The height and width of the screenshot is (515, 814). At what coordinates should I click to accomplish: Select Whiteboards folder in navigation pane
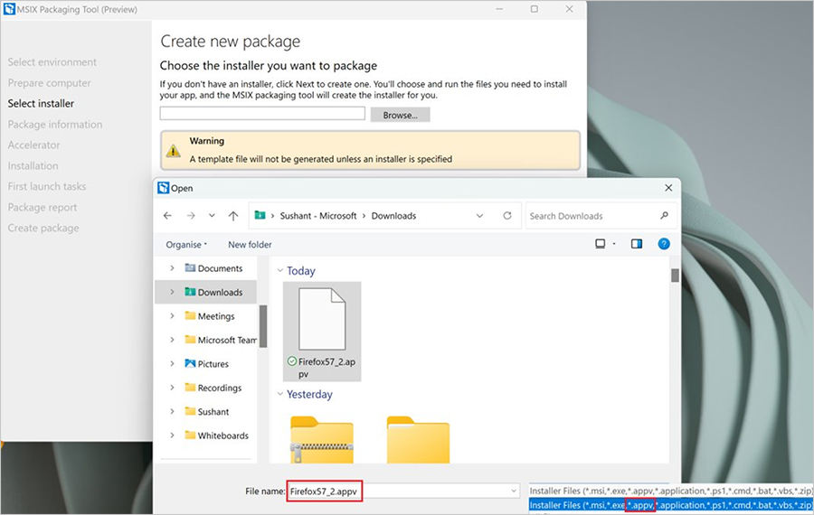[216, 435]
